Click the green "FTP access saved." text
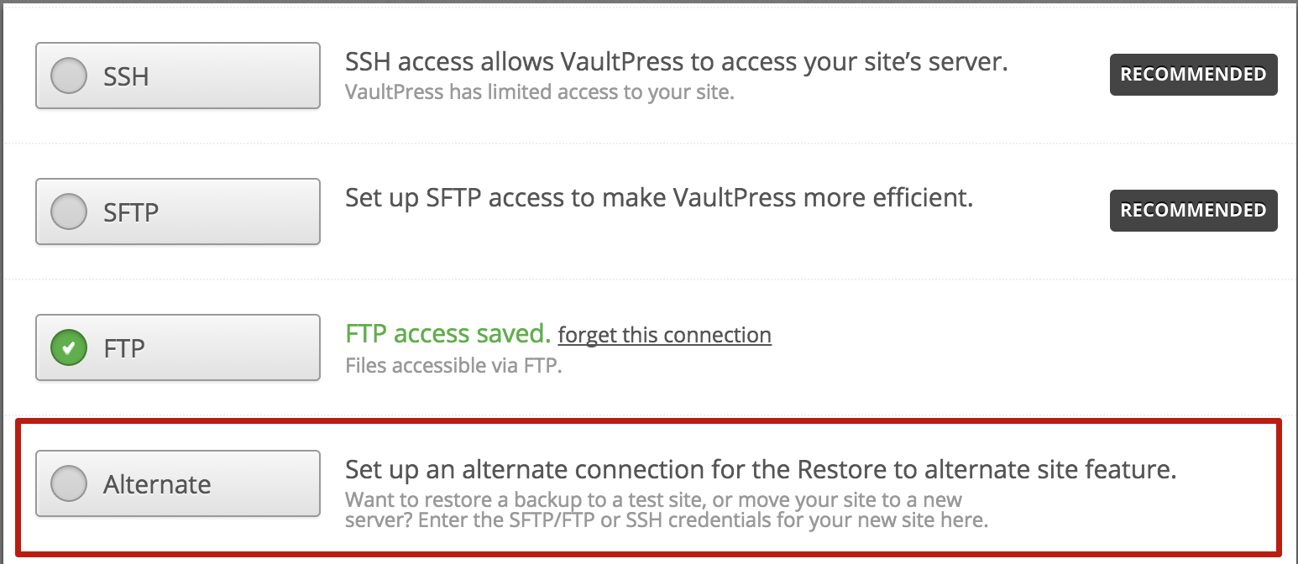This screenshot has width=1298, height=564. [447, 334]
